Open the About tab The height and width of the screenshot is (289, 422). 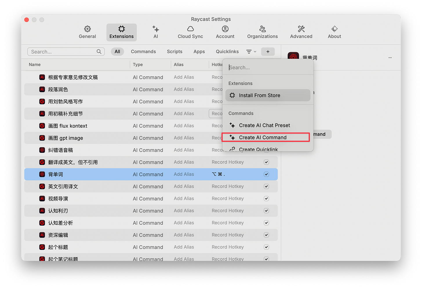point(334,32)
